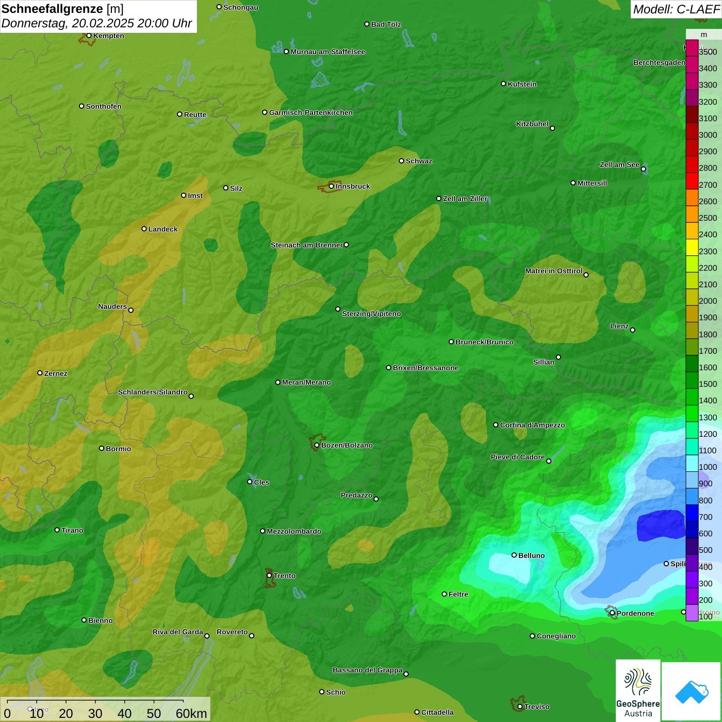722x722 pixels.
Task: Click the Schlanders/Silandro label
Action: tap(153, 392)
